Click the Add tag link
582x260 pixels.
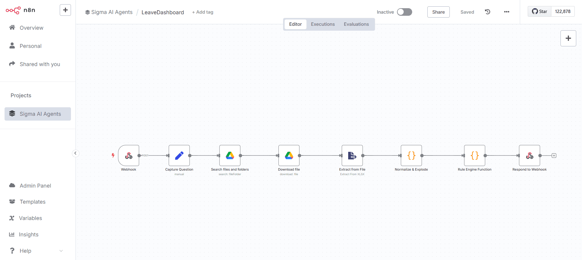[x=203, y=12]
